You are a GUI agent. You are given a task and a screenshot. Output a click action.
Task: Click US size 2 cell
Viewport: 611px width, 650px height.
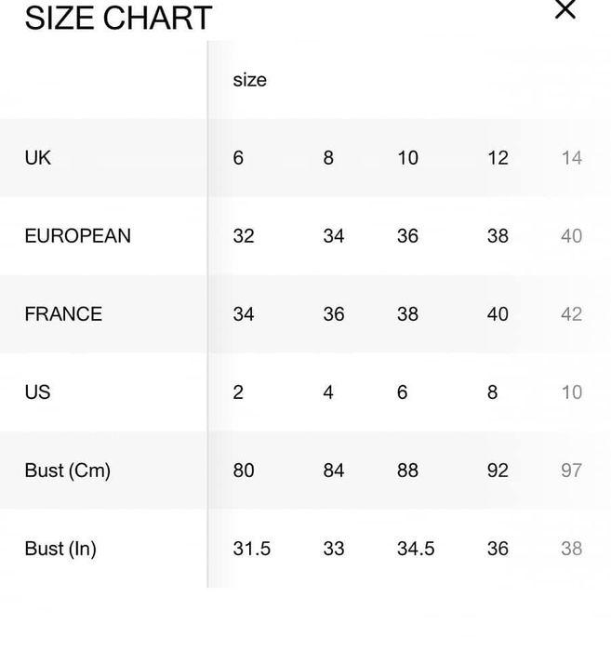[x=238, y=392]
